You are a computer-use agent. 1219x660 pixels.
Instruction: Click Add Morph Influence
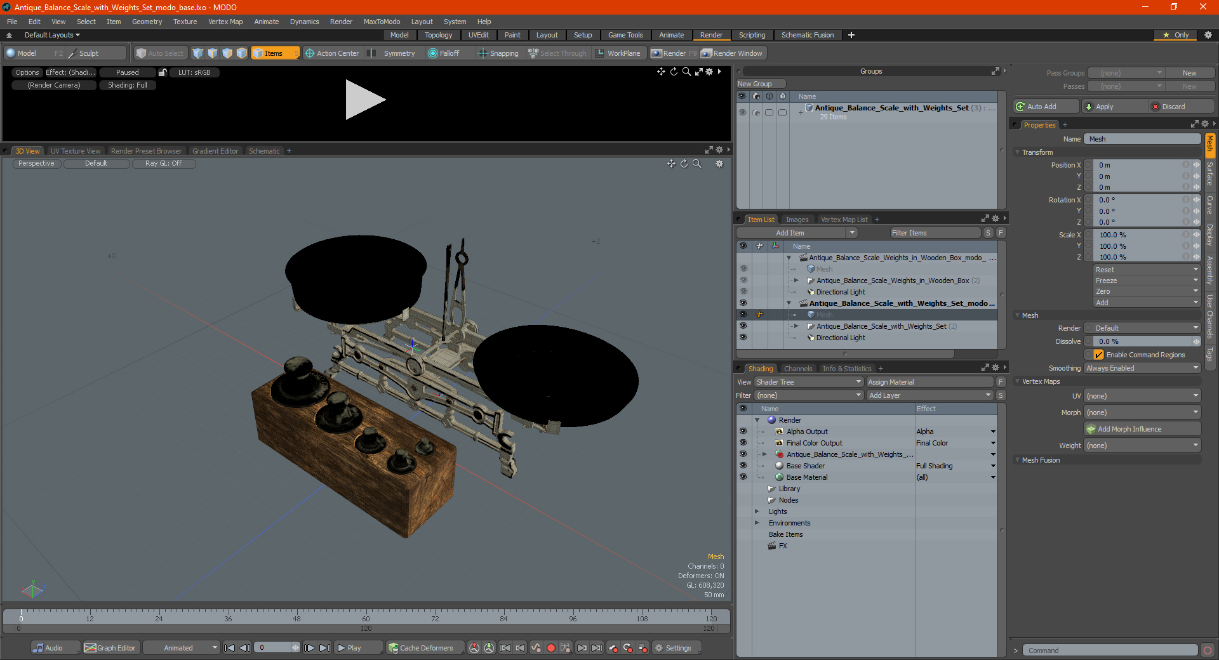(1142, 429)
